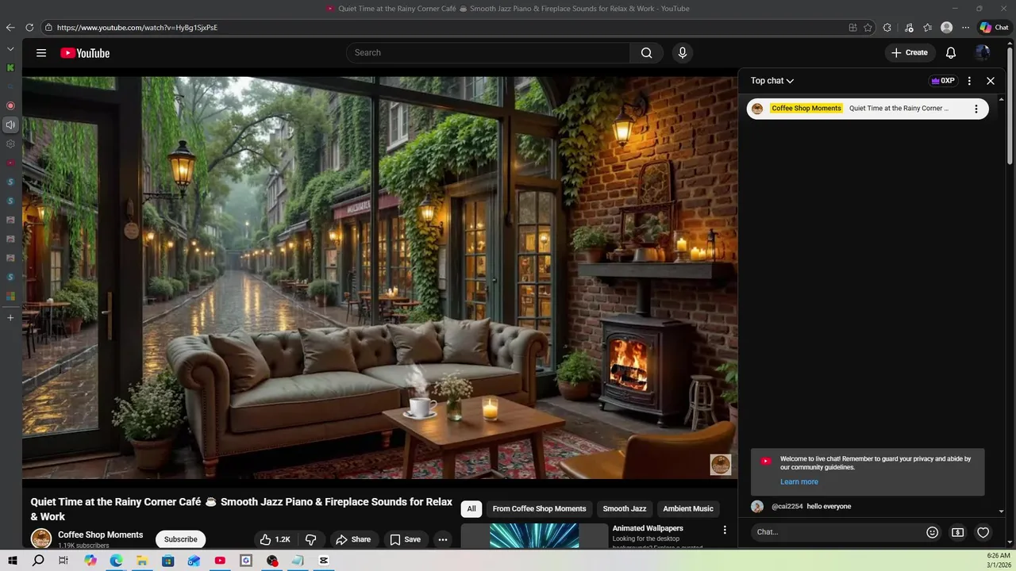Subscribe to Coffee Shop Moments
The width and height of the screenshot is (1016, 571).
[x=180, y=539]
